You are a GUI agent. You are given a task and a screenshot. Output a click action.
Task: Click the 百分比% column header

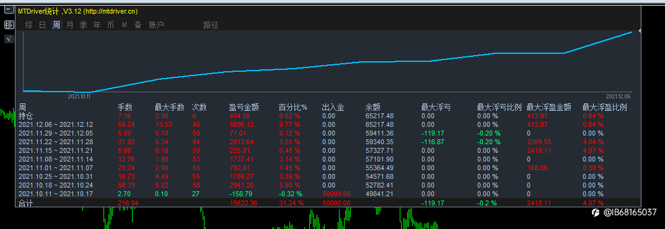(x=293, y=108)
